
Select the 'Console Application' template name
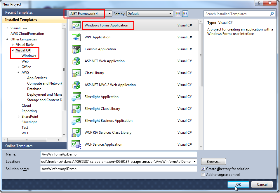tap(100, 49)
